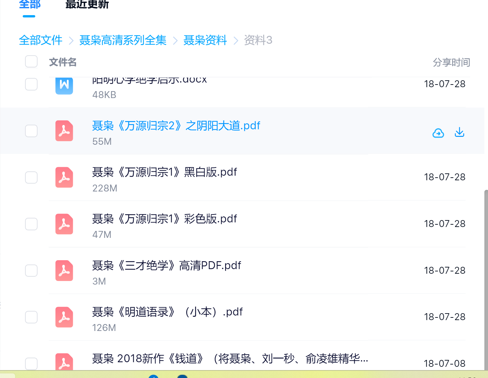Tick checkbox for 万源归宗2 之阴阳大道.pdf

[x=31, y=131]
